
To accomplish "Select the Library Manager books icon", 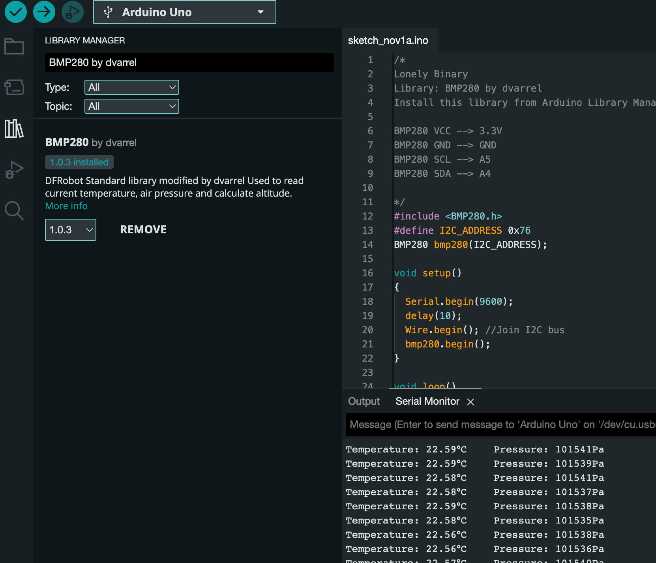I will pyautogui.click(x=14, y=129).
